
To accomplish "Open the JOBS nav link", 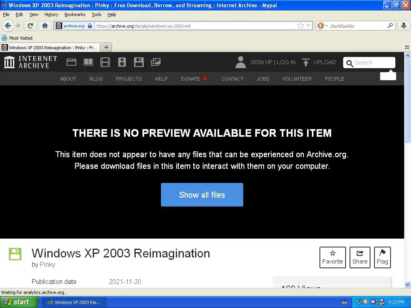I will point(263,79).
